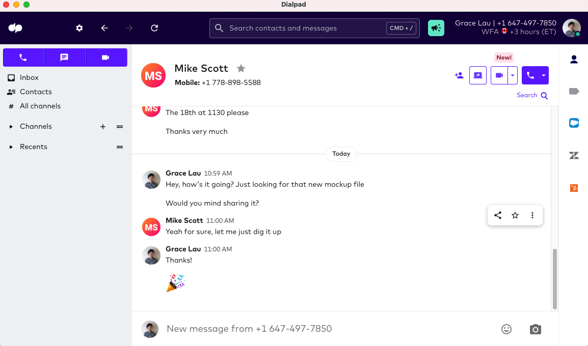Open more options for the hovered message
This screenshot has width=588, height=346.
(532, 215)
